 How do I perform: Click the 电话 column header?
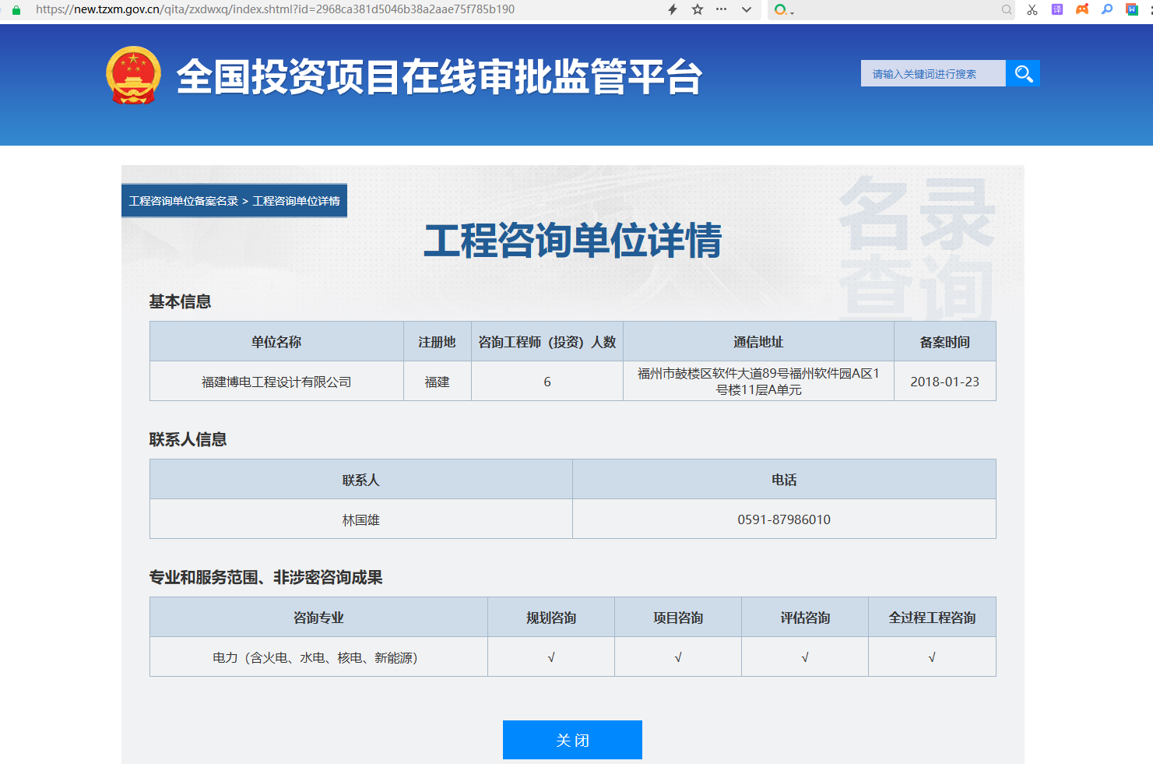click(x=784, y=480)
